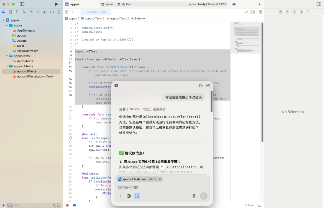
Task: Remove apposUITests.swift attachment chip
Action: (x=160, y=179)
